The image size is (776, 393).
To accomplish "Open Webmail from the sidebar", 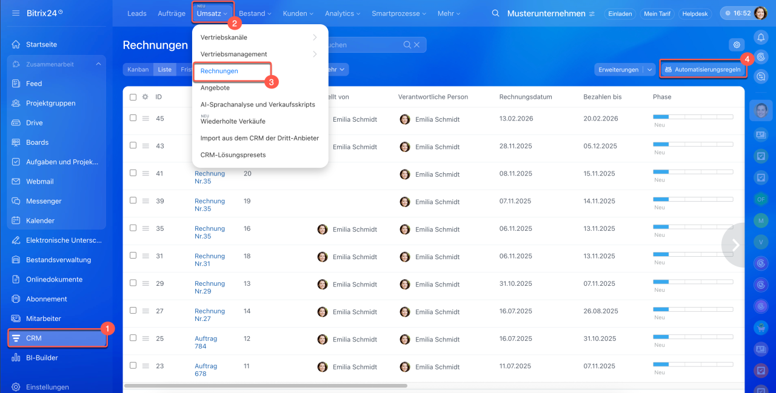I will point(39,182).
